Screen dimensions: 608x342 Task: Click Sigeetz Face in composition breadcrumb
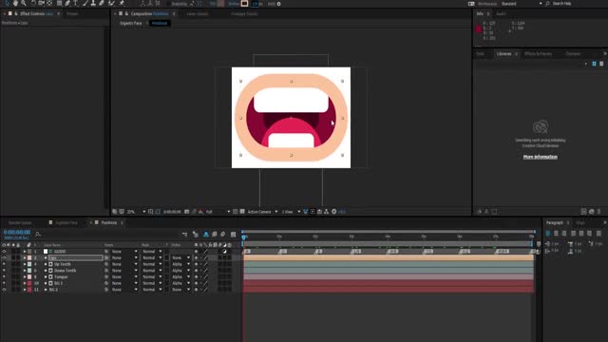[131, 23]
